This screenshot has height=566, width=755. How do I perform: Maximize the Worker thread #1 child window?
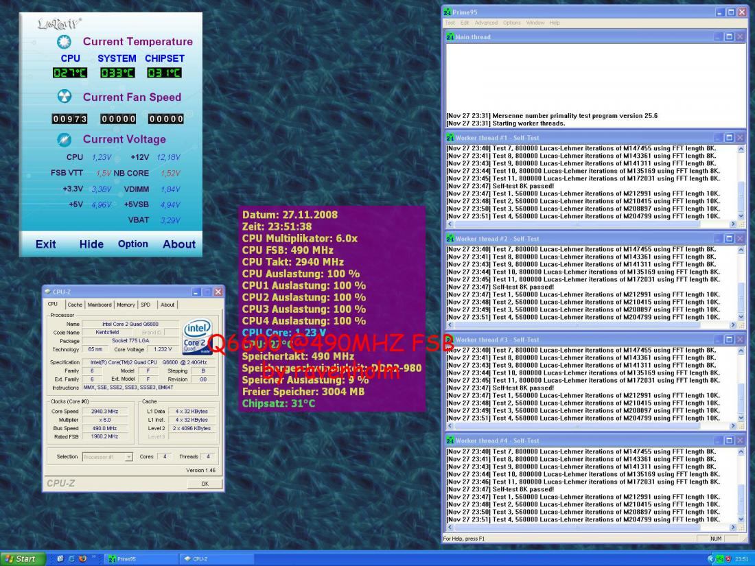point(729,138)
